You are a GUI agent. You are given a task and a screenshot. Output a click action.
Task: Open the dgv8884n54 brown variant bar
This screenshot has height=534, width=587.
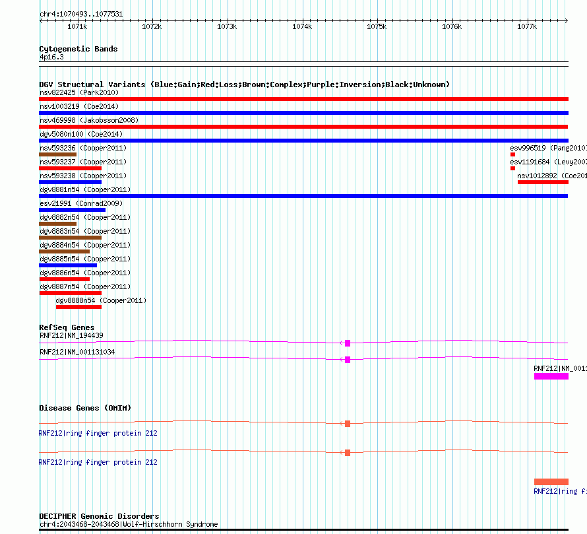coord(65,251)
